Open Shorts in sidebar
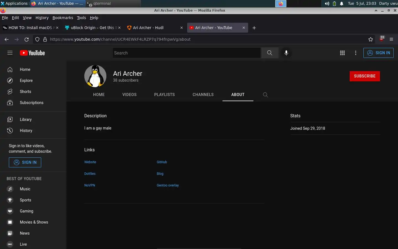 click(x=33, y=92)
